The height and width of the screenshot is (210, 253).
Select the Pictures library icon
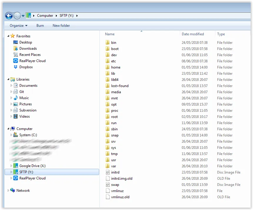coord(16,104)
